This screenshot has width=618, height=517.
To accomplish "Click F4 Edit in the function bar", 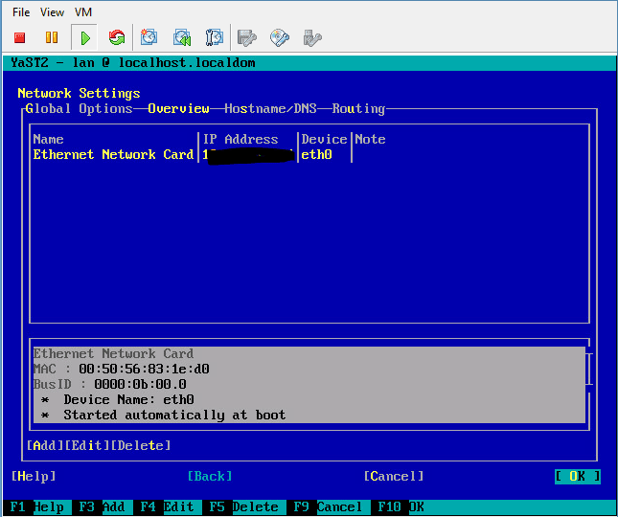I will pos(167,506).
